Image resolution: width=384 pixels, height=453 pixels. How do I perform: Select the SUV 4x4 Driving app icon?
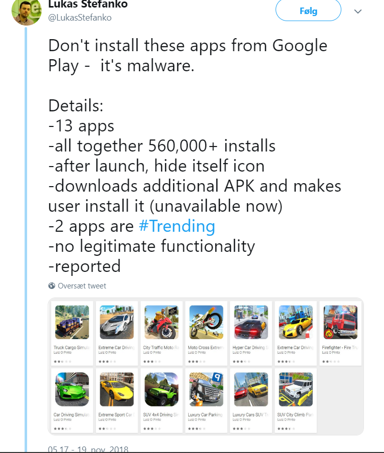(161, 389)
